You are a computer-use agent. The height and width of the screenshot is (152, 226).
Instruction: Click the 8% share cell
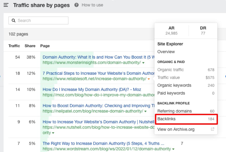pyautogui.click(x=32, y=106)
